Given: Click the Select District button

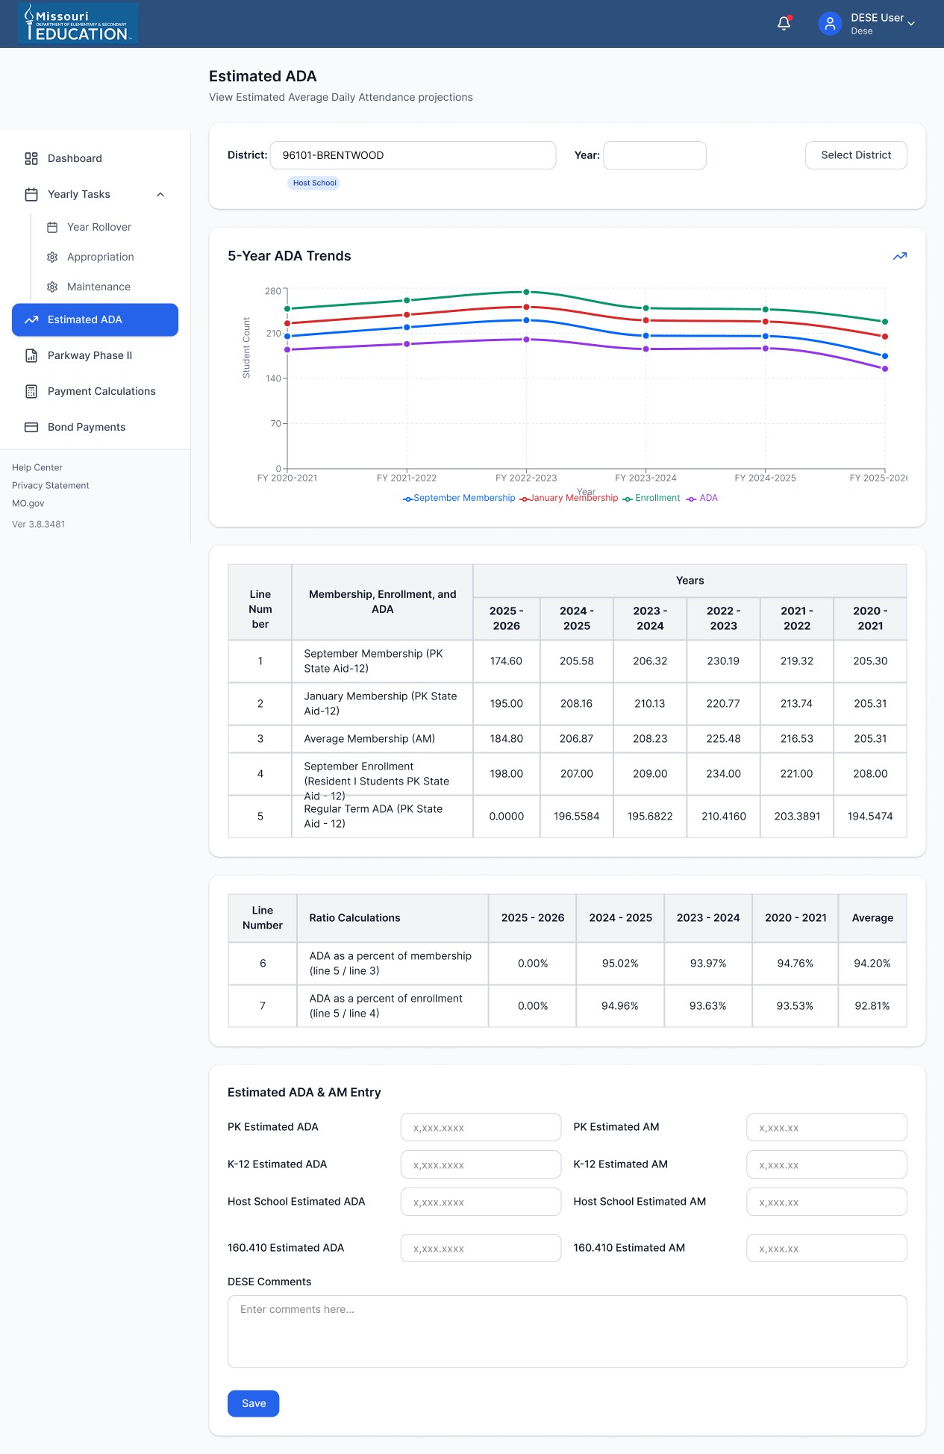Looking at the screenshot, I should point(856,155).
